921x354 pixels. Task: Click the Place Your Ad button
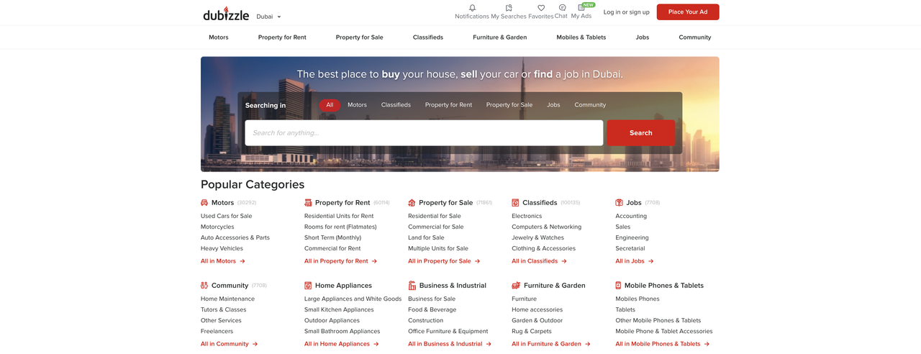(x=688, y=12)
